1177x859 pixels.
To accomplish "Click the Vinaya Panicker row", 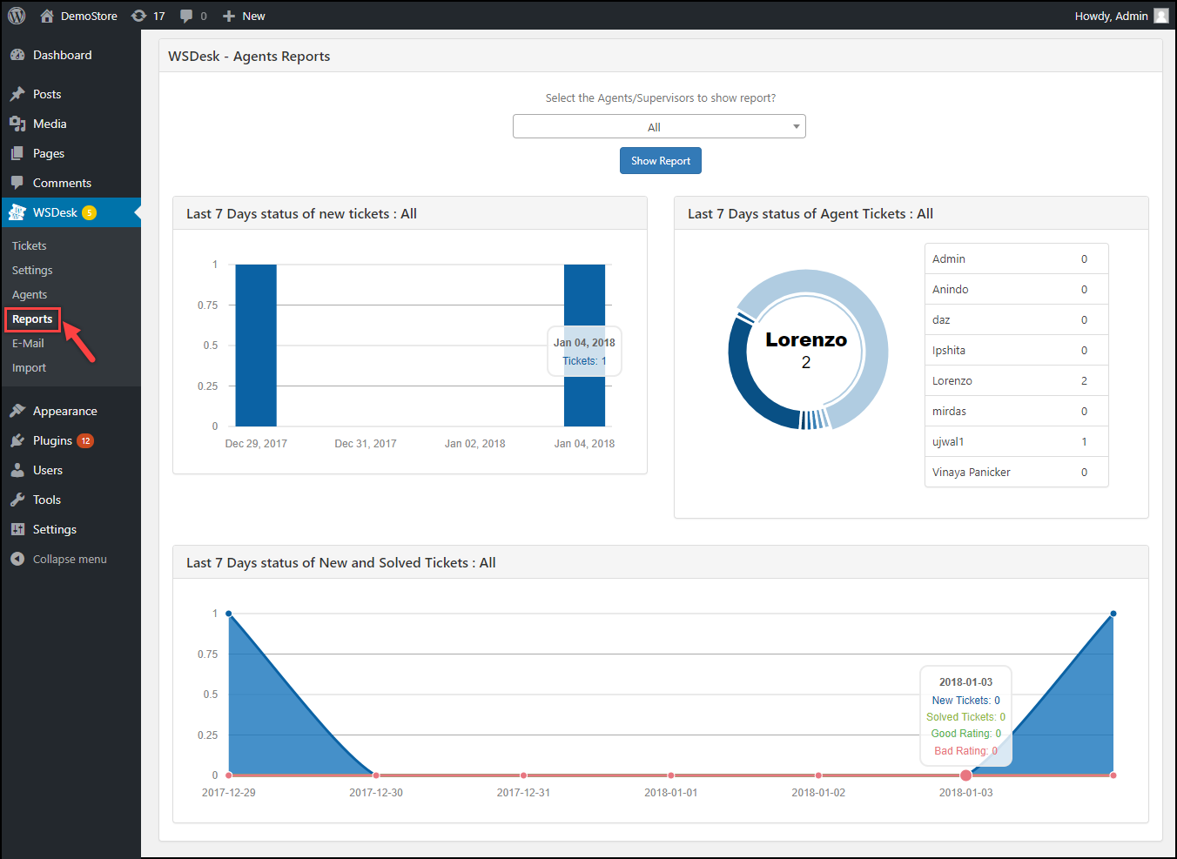I will [x=1016, y=472].
